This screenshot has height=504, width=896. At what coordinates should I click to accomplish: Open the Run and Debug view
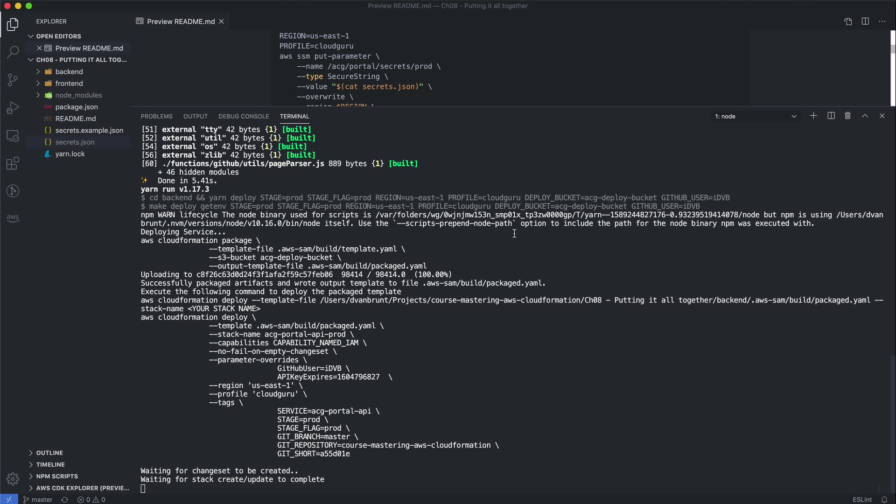point(13,108)
